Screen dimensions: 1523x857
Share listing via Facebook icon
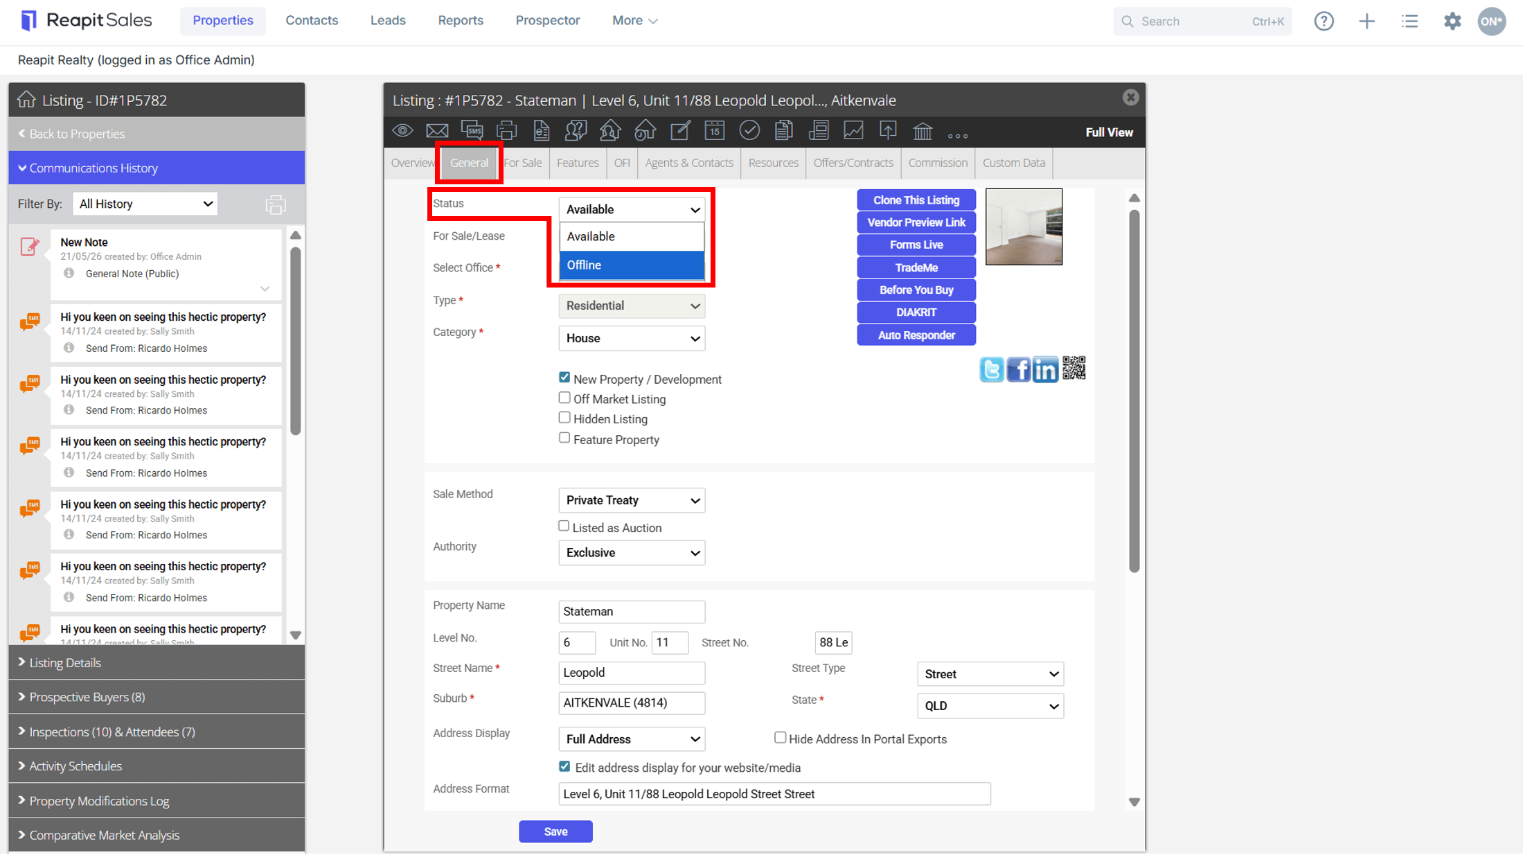click(1019, 369)
